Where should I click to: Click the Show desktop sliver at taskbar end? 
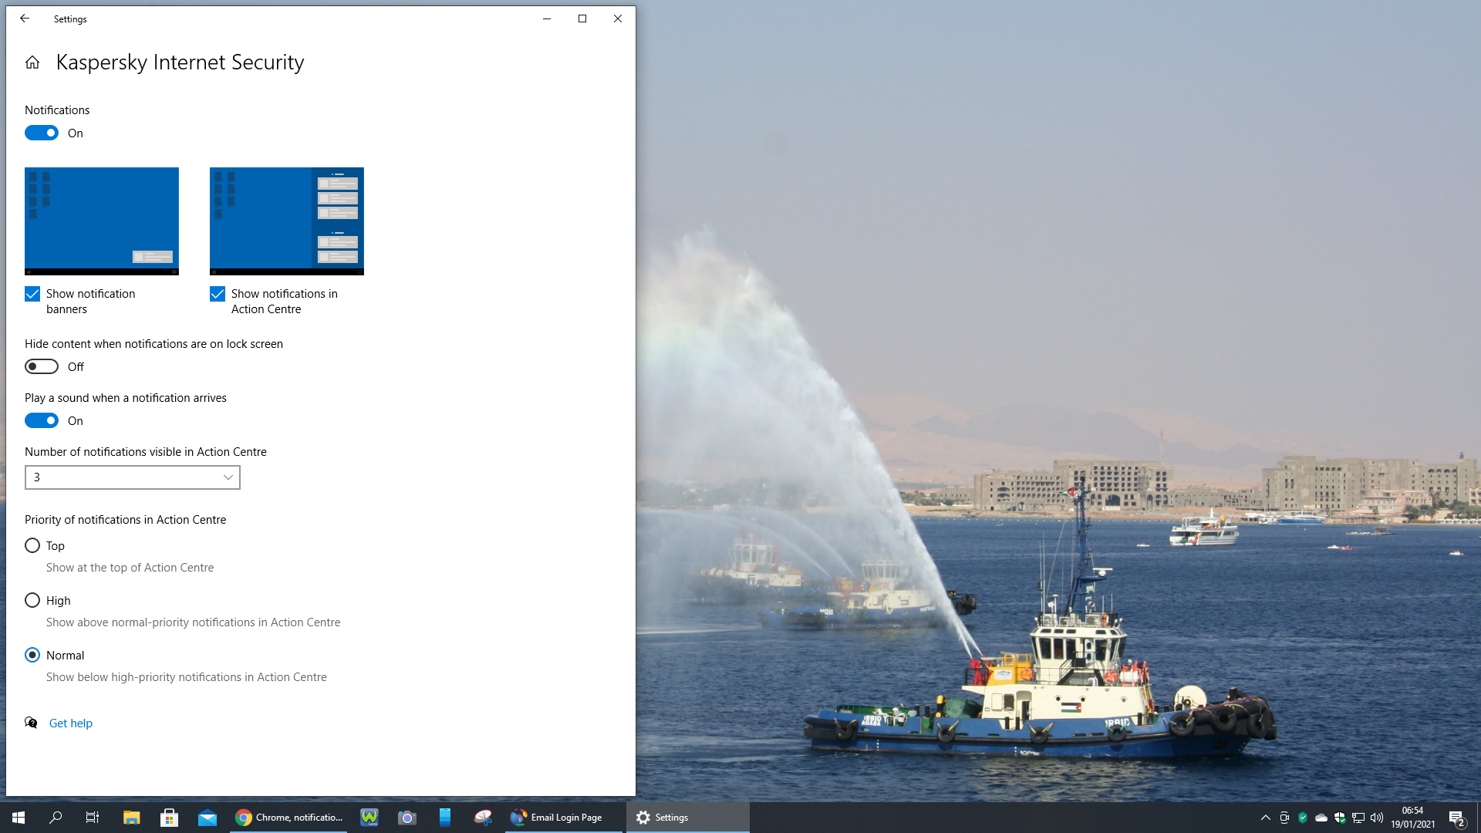pyautogui.click(x=1478, y=818)
